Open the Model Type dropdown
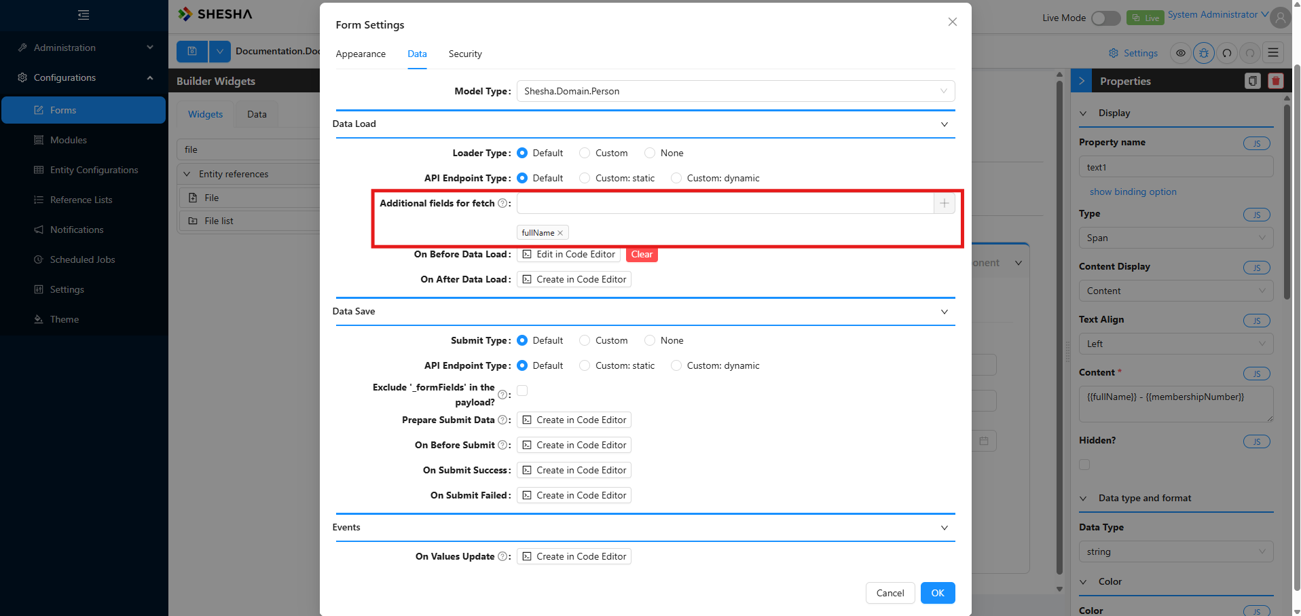 click(736, 91)
